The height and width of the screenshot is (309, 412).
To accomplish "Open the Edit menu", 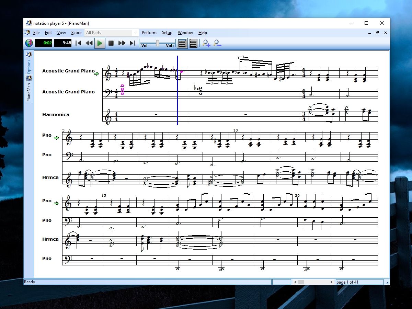I will pos(48,33).
